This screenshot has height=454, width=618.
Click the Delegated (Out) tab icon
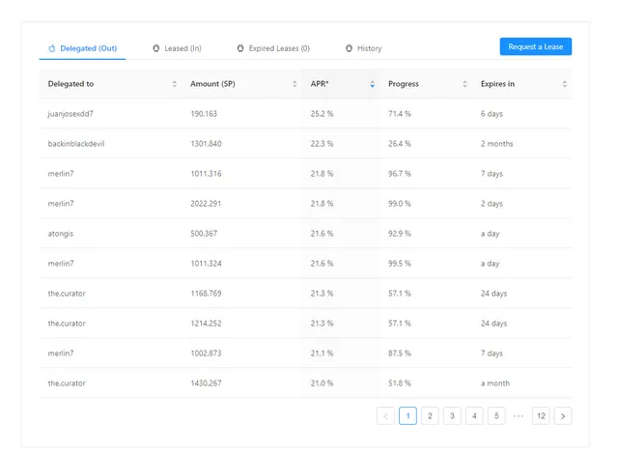pos(52,48)
